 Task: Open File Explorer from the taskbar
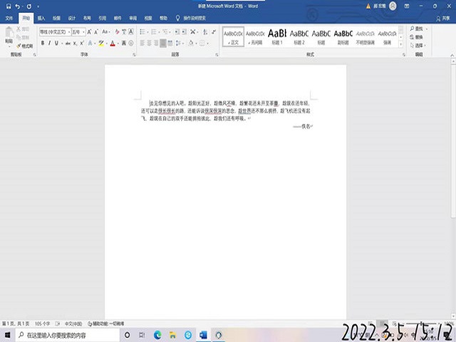(x=172, y=335)
